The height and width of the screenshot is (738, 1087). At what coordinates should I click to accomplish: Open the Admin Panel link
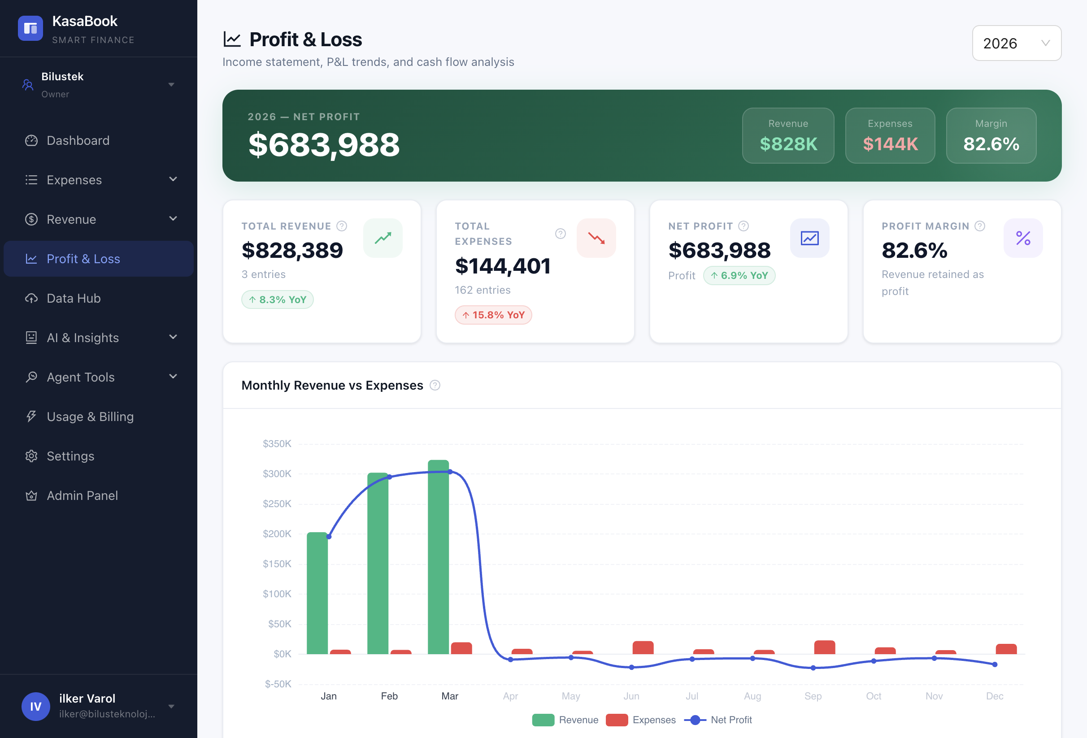[83, 495]
